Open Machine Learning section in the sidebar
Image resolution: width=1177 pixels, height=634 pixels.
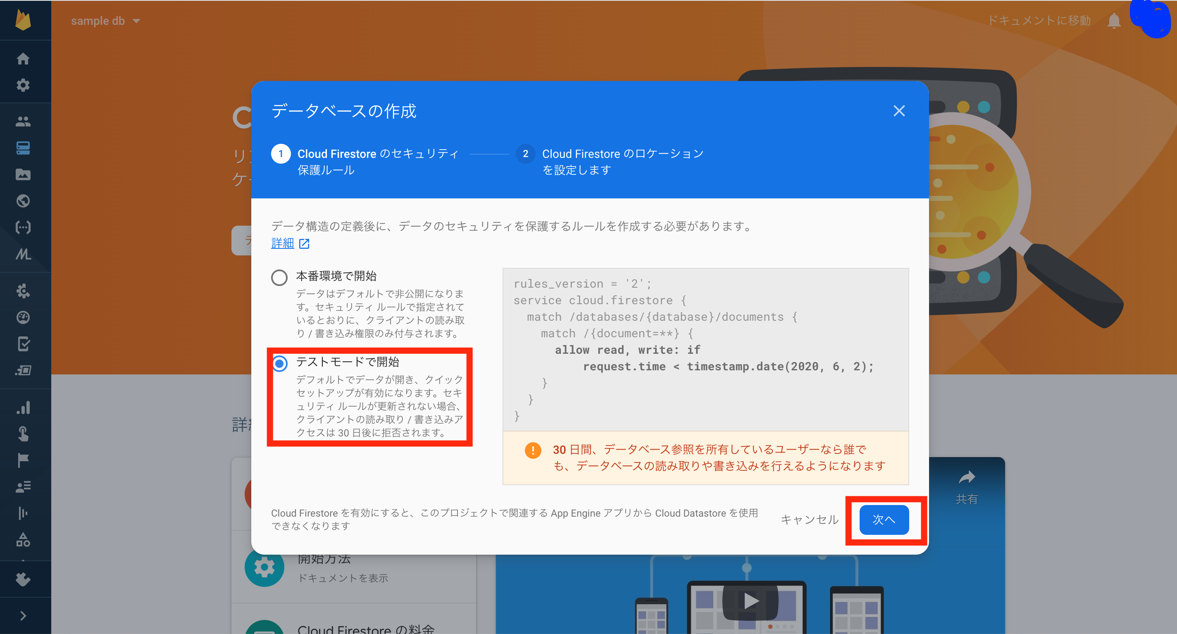[x=24, y=255]
